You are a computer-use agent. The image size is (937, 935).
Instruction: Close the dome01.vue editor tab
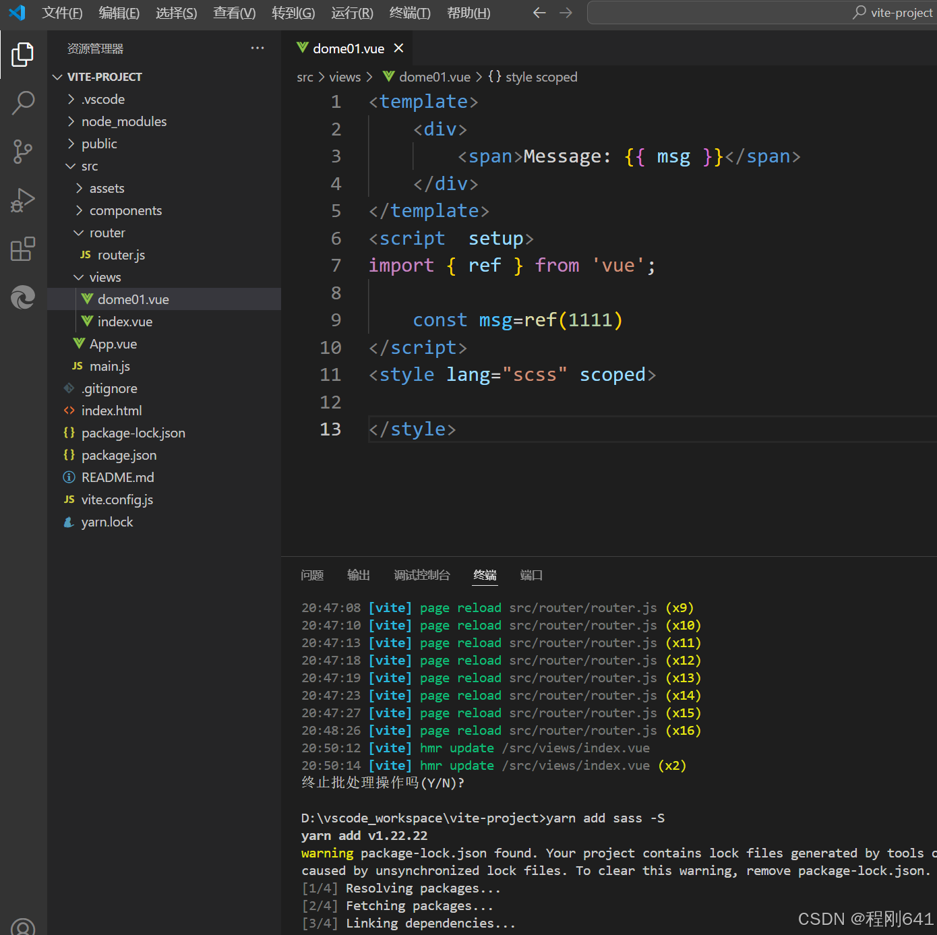pyautogui.click(x=398, y=49)
